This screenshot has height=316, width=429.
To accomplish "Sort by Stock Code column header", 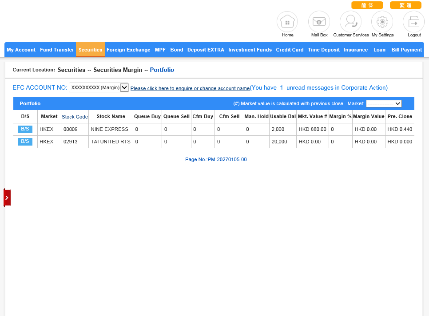I will (75, 117).
